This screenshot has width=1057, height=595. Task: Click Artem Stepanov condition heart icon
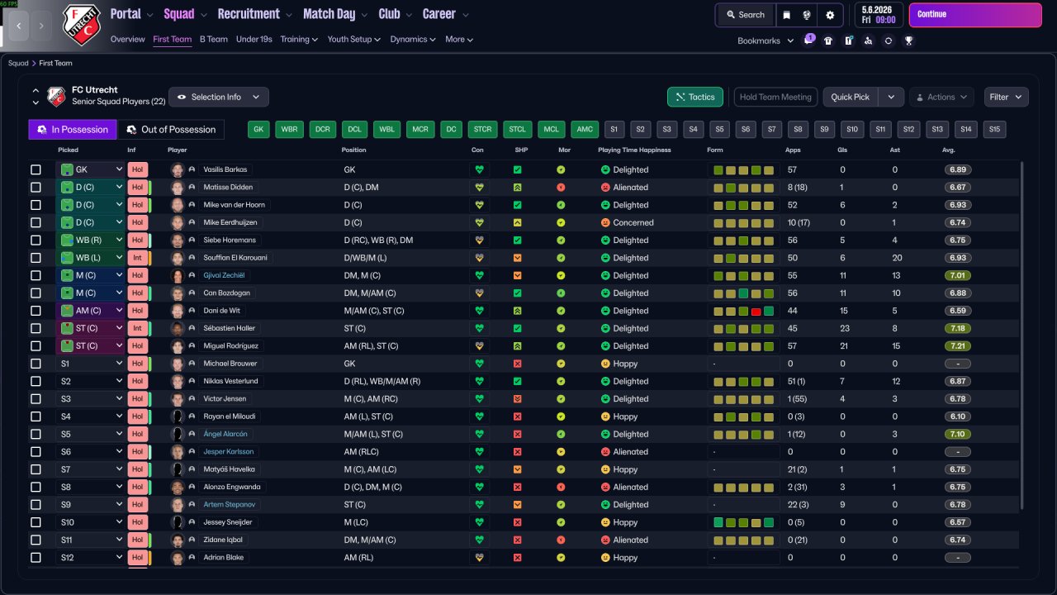tap(479, 505)
